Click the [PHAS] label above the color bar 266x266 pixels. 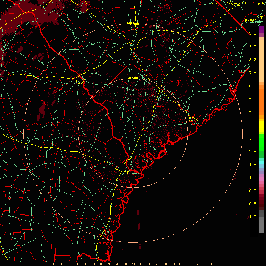[250, 20]
